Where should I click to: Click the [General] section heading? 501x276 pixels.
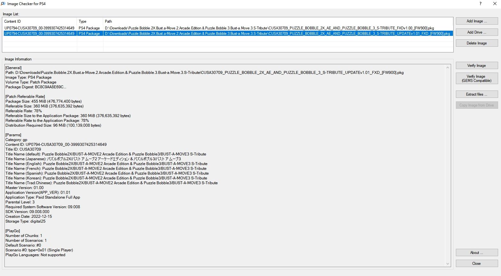[13, 68]
